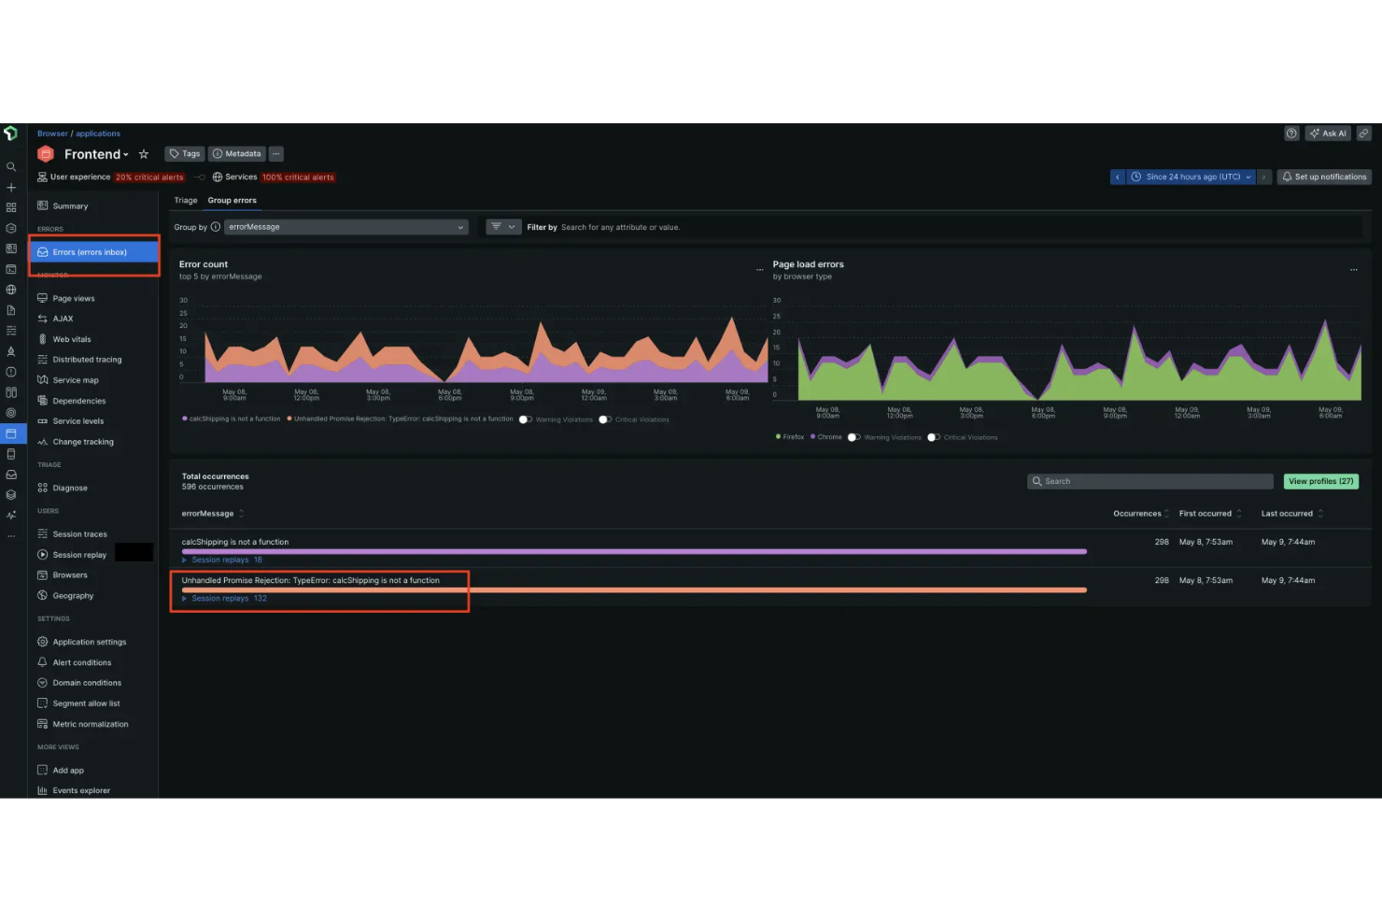Open the Group by errorMessage dropdown
Image resolution: width=1382 pixels, height=922 pixels.
345,226
